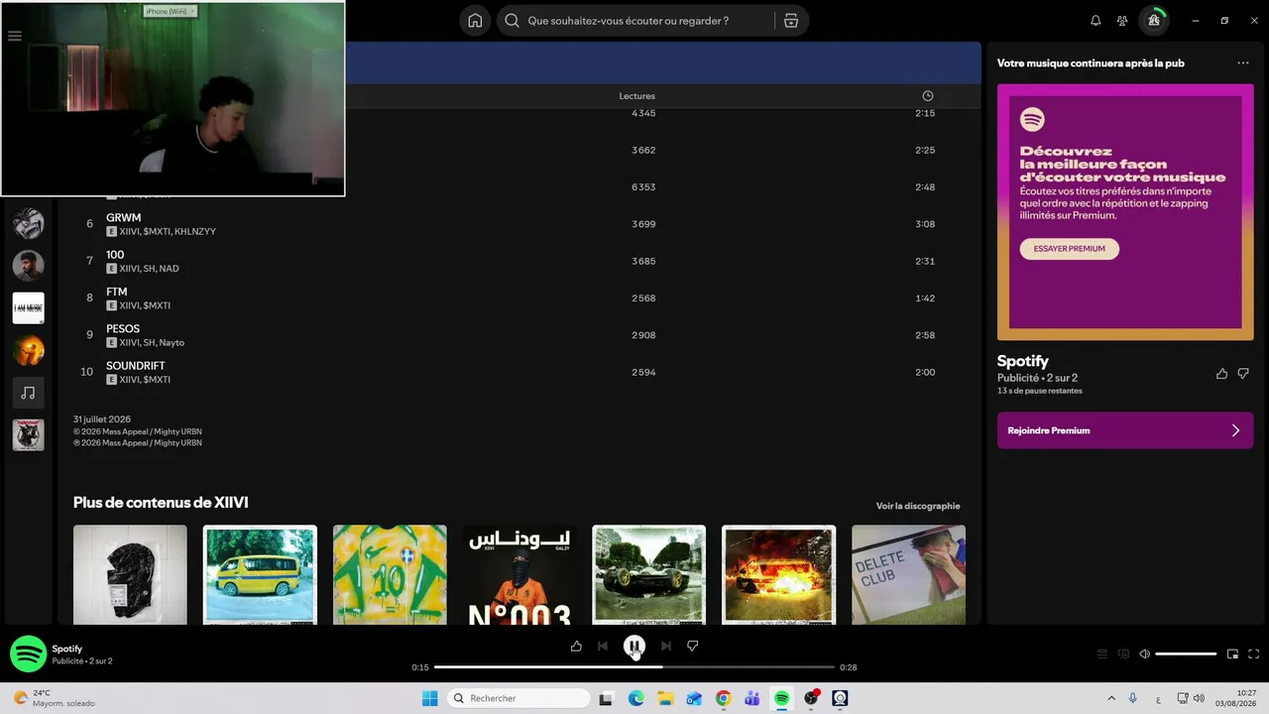1269x714 pixels.
Task: Click the Essayer Premium button
Action: click(x=1070, y=249)
